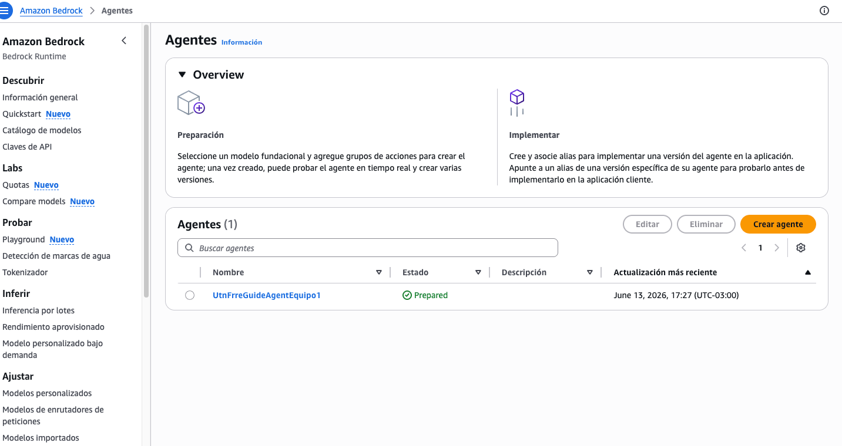This screenshot has height=446, width=842.
Task: Click the Nuevo badge next to Quotas
Action: (46, 185)
